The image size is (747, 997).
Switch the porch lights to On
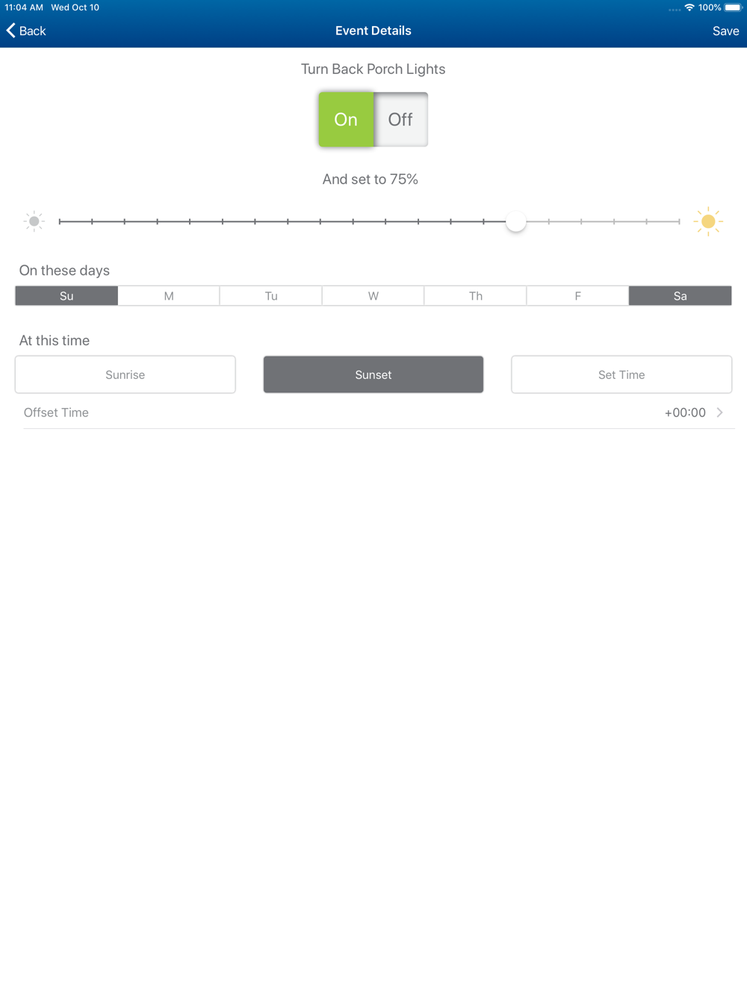[346, 120]
